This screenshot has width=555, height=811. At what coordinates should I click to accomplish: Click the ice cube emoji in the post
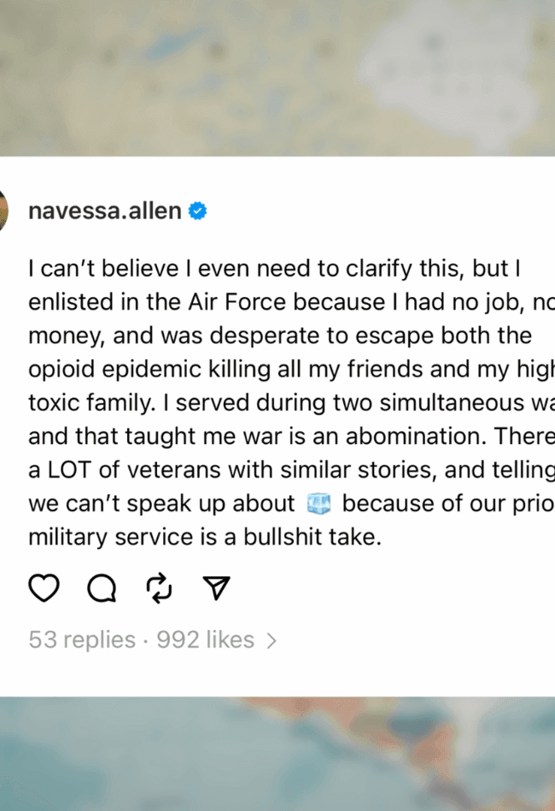click(318, 505)
